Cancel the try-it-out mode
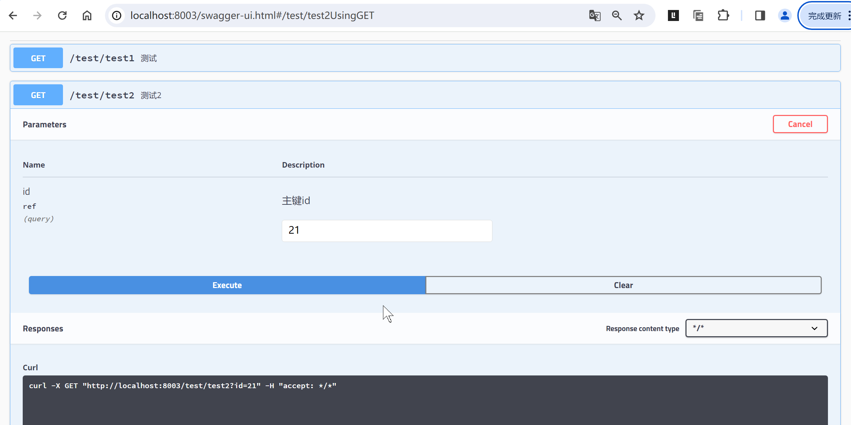The image size is (851, 425). click(x=800, y=124)
